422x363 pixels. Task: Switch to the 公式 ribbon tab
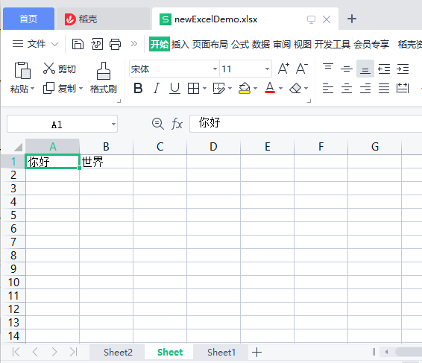pyautogui.click(x=240, y=44)
